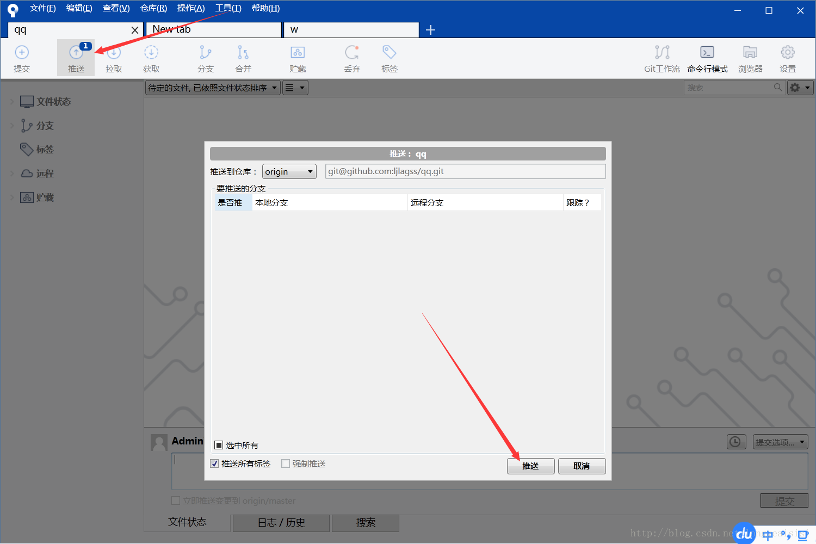
Task: Click the remote URL field git@github.com
Action: (x=466, y=171)
